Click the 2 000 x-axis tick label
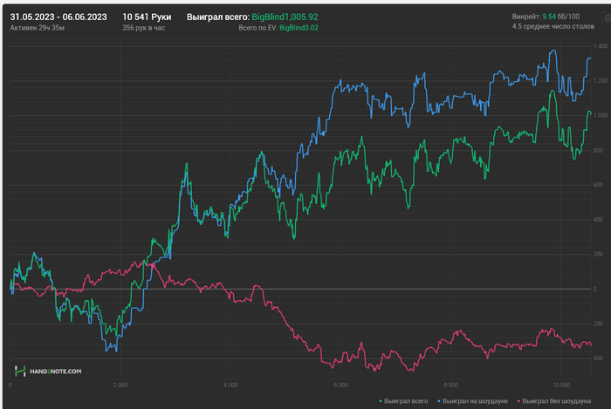 pos(120,385)
